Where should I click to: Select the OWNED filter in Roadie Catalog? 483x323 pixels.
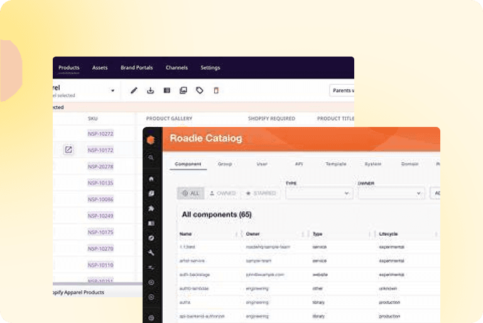[223, 194]
